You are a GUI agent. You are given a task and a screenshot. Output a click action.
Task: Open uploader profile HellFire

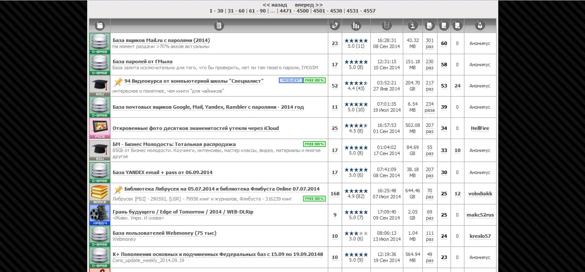pos(480,128)
